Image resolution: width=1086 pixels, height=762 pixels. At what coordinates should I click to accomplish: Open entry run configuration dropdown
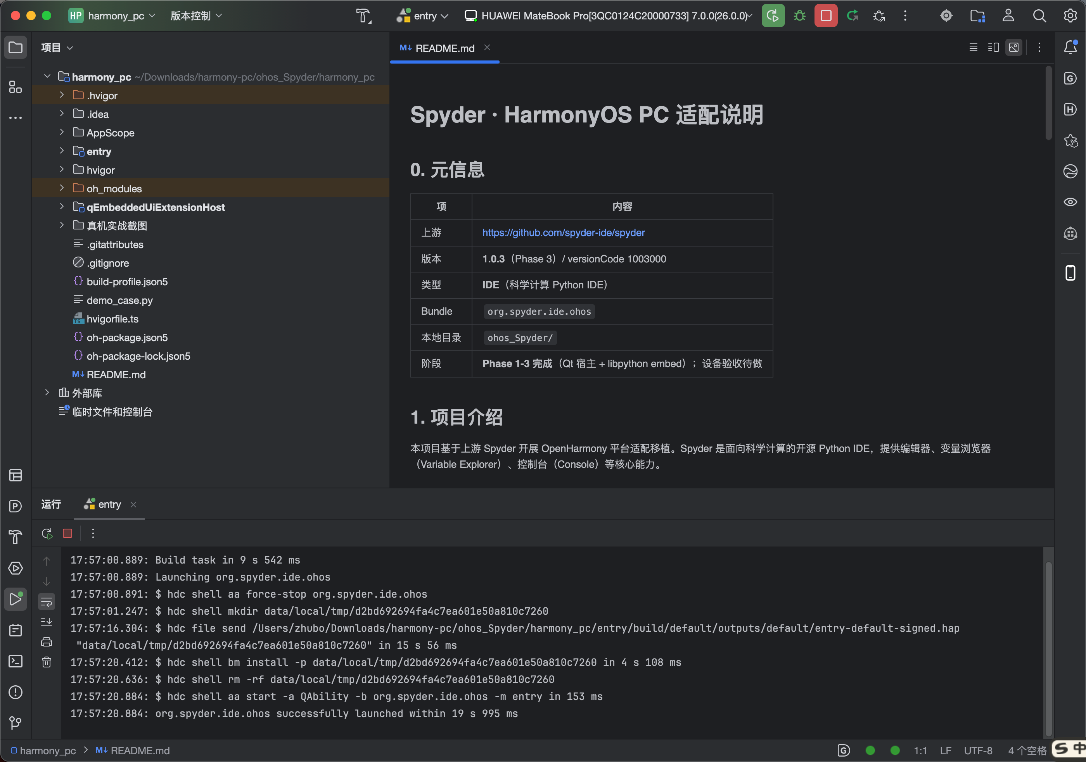422,16
